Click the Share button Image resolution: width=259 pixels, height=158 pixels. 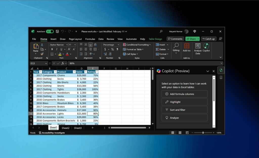click(x=192, y=39)
